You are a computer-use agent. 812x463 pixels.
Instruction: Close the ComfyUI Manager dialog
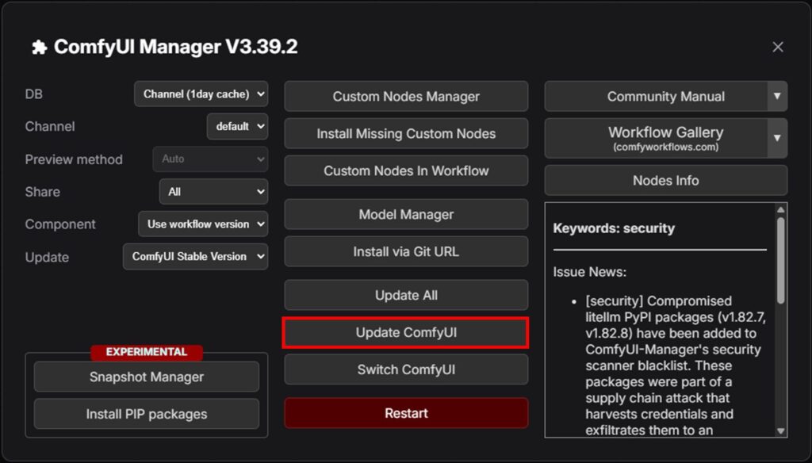[778, 48]
